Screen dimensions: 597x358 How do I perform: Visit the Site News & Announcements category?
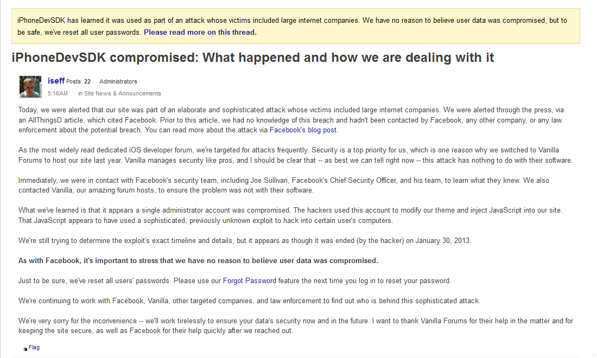(120, 93)
